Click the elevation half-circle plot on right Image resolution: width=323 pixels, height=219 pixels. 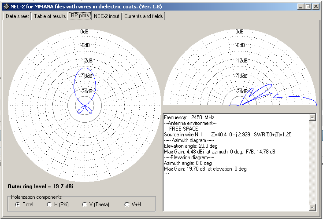click(240, 66)
